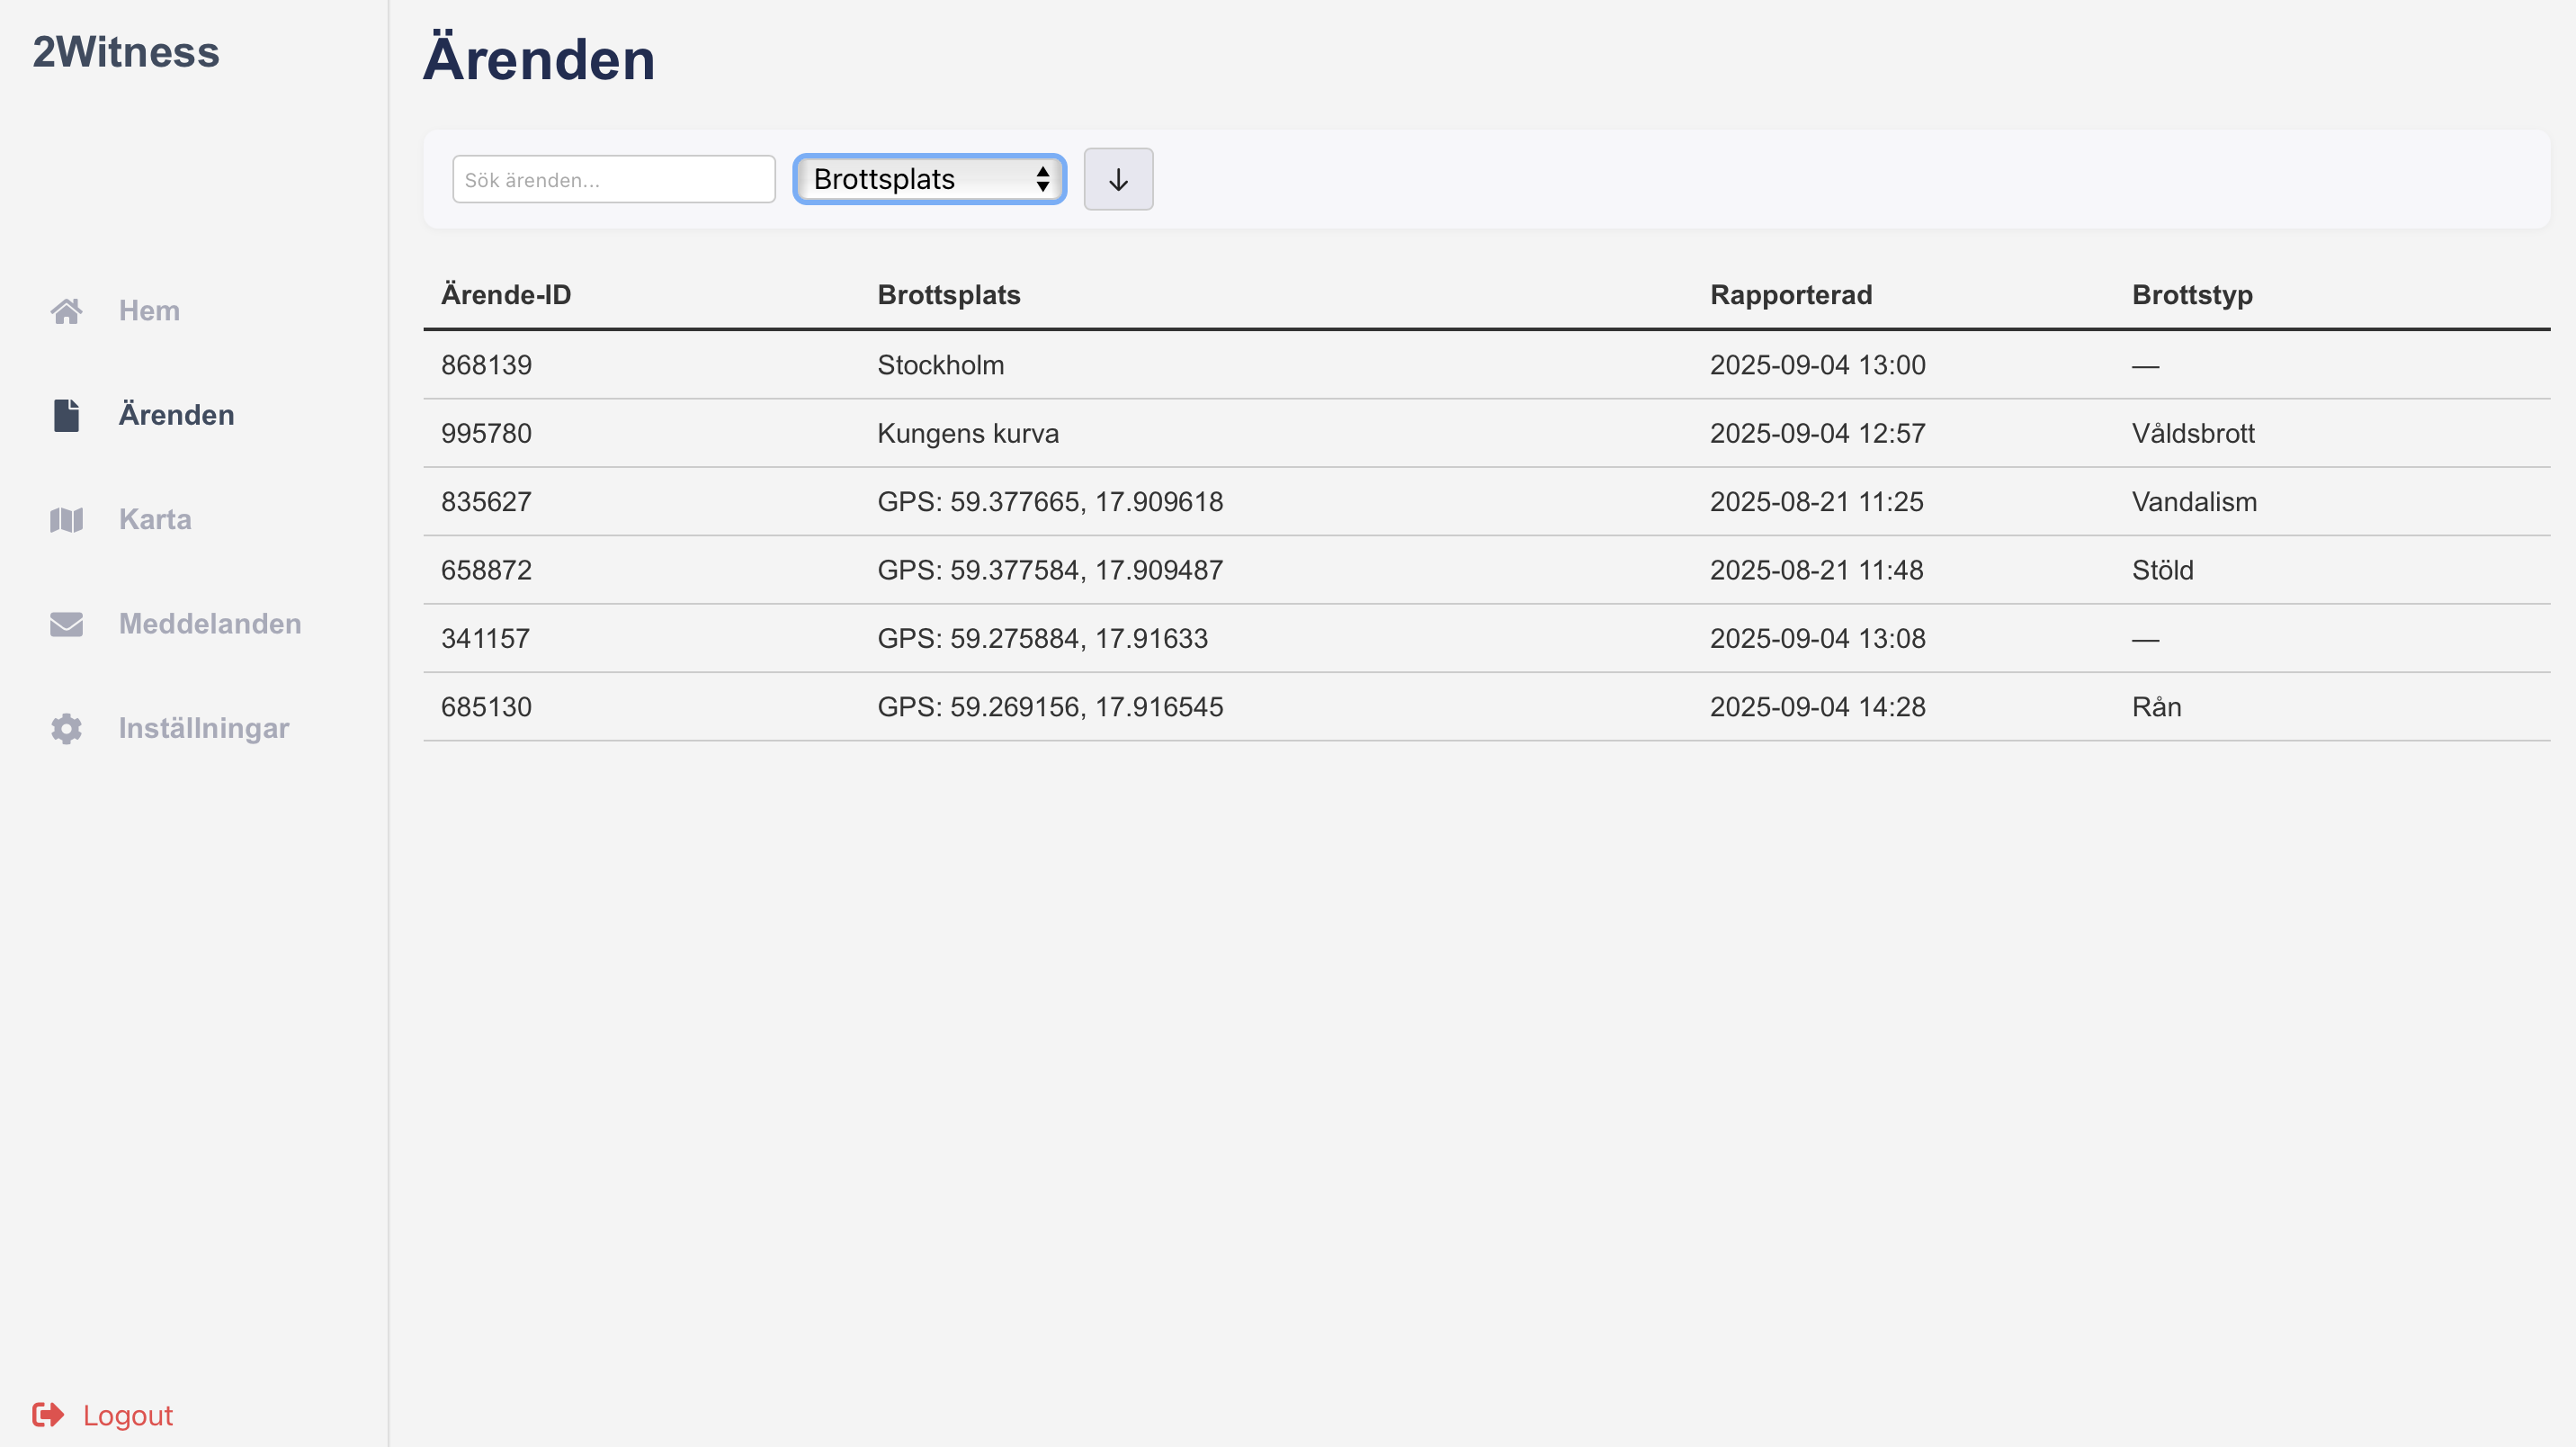Click the envelope icon for Meddelanden
This screenshot has height=1447, width=2576.
[66, 625]
